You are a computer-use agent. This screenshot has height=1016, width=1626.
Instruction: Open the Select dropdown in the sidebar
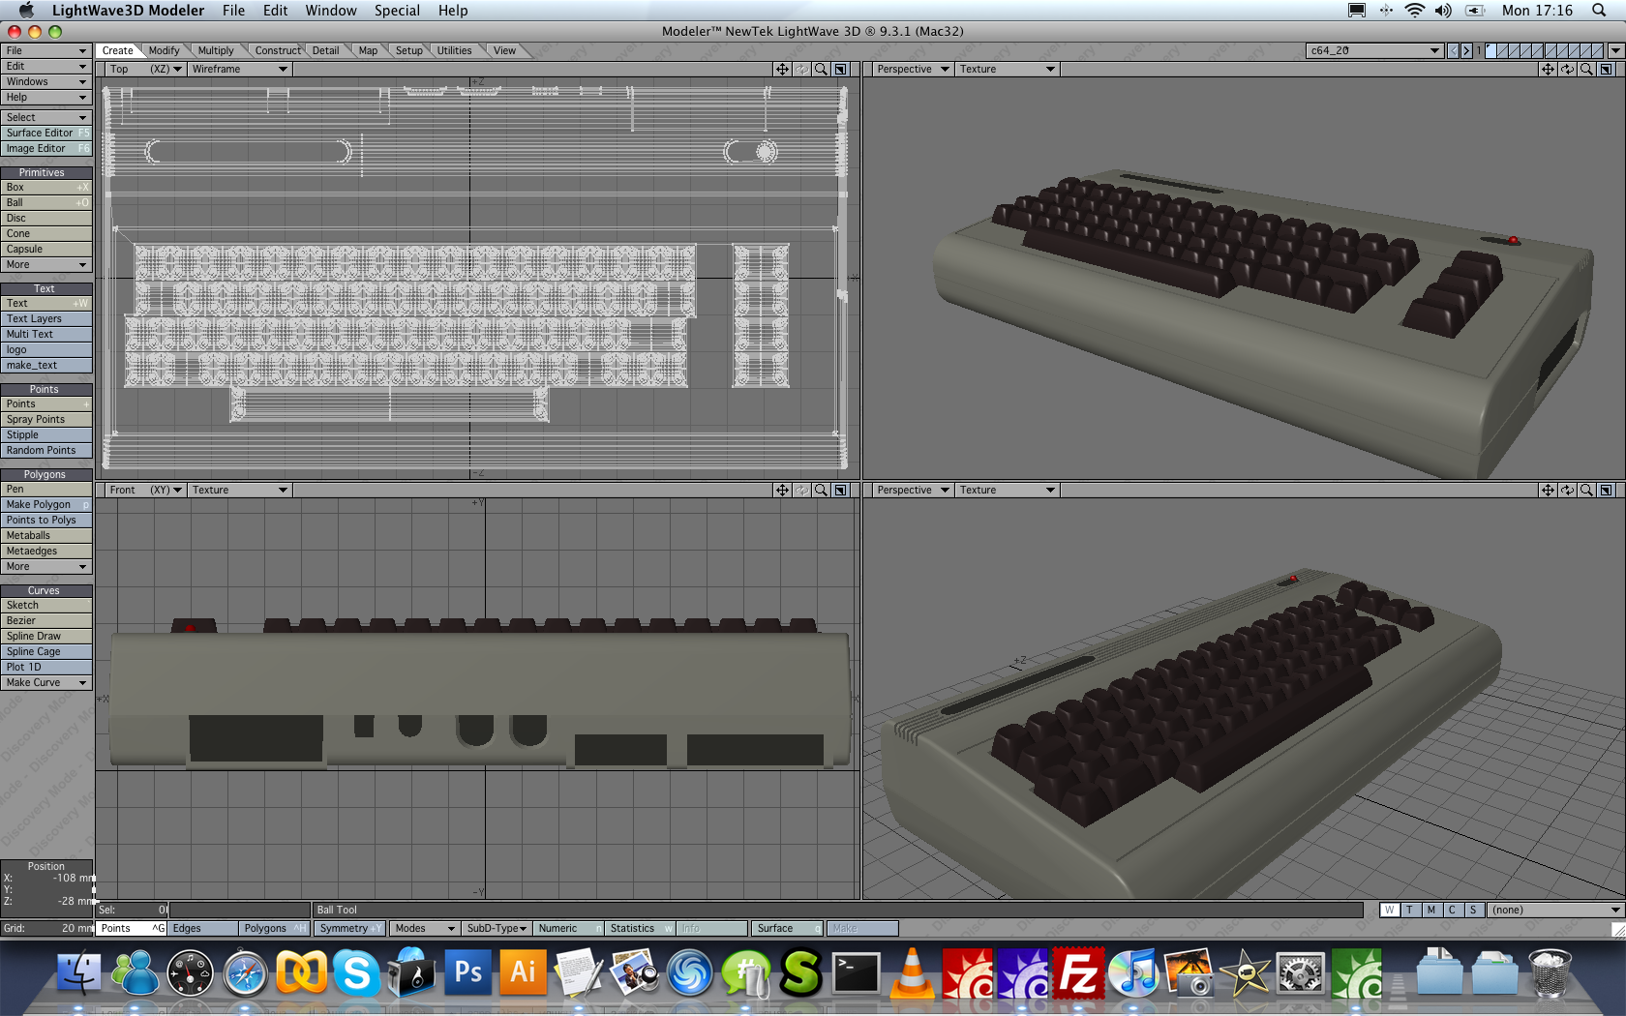point(46,117)
